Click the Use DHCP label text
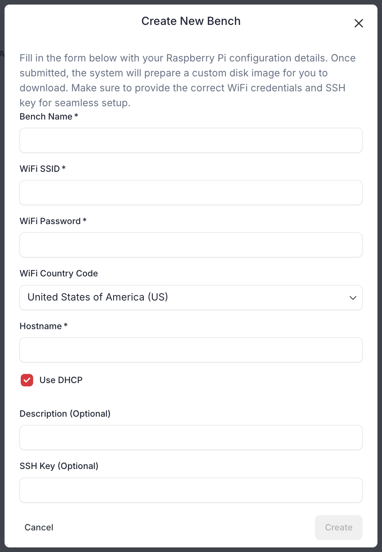The height and width of the screenshot is (552, 382). point(60,380)
